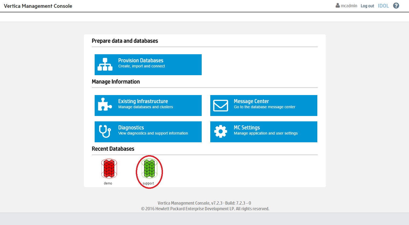The width and height of the screenshot is (409, 225).
Task: Click the Provision Databases hierarchy icon
Action: coord(105,64)
